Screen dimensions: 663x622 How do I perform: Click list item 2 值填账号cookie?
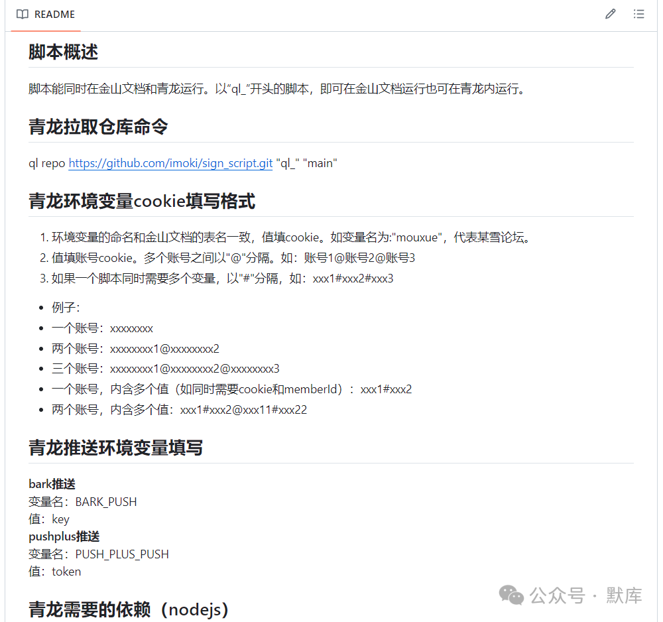point(233,258)
